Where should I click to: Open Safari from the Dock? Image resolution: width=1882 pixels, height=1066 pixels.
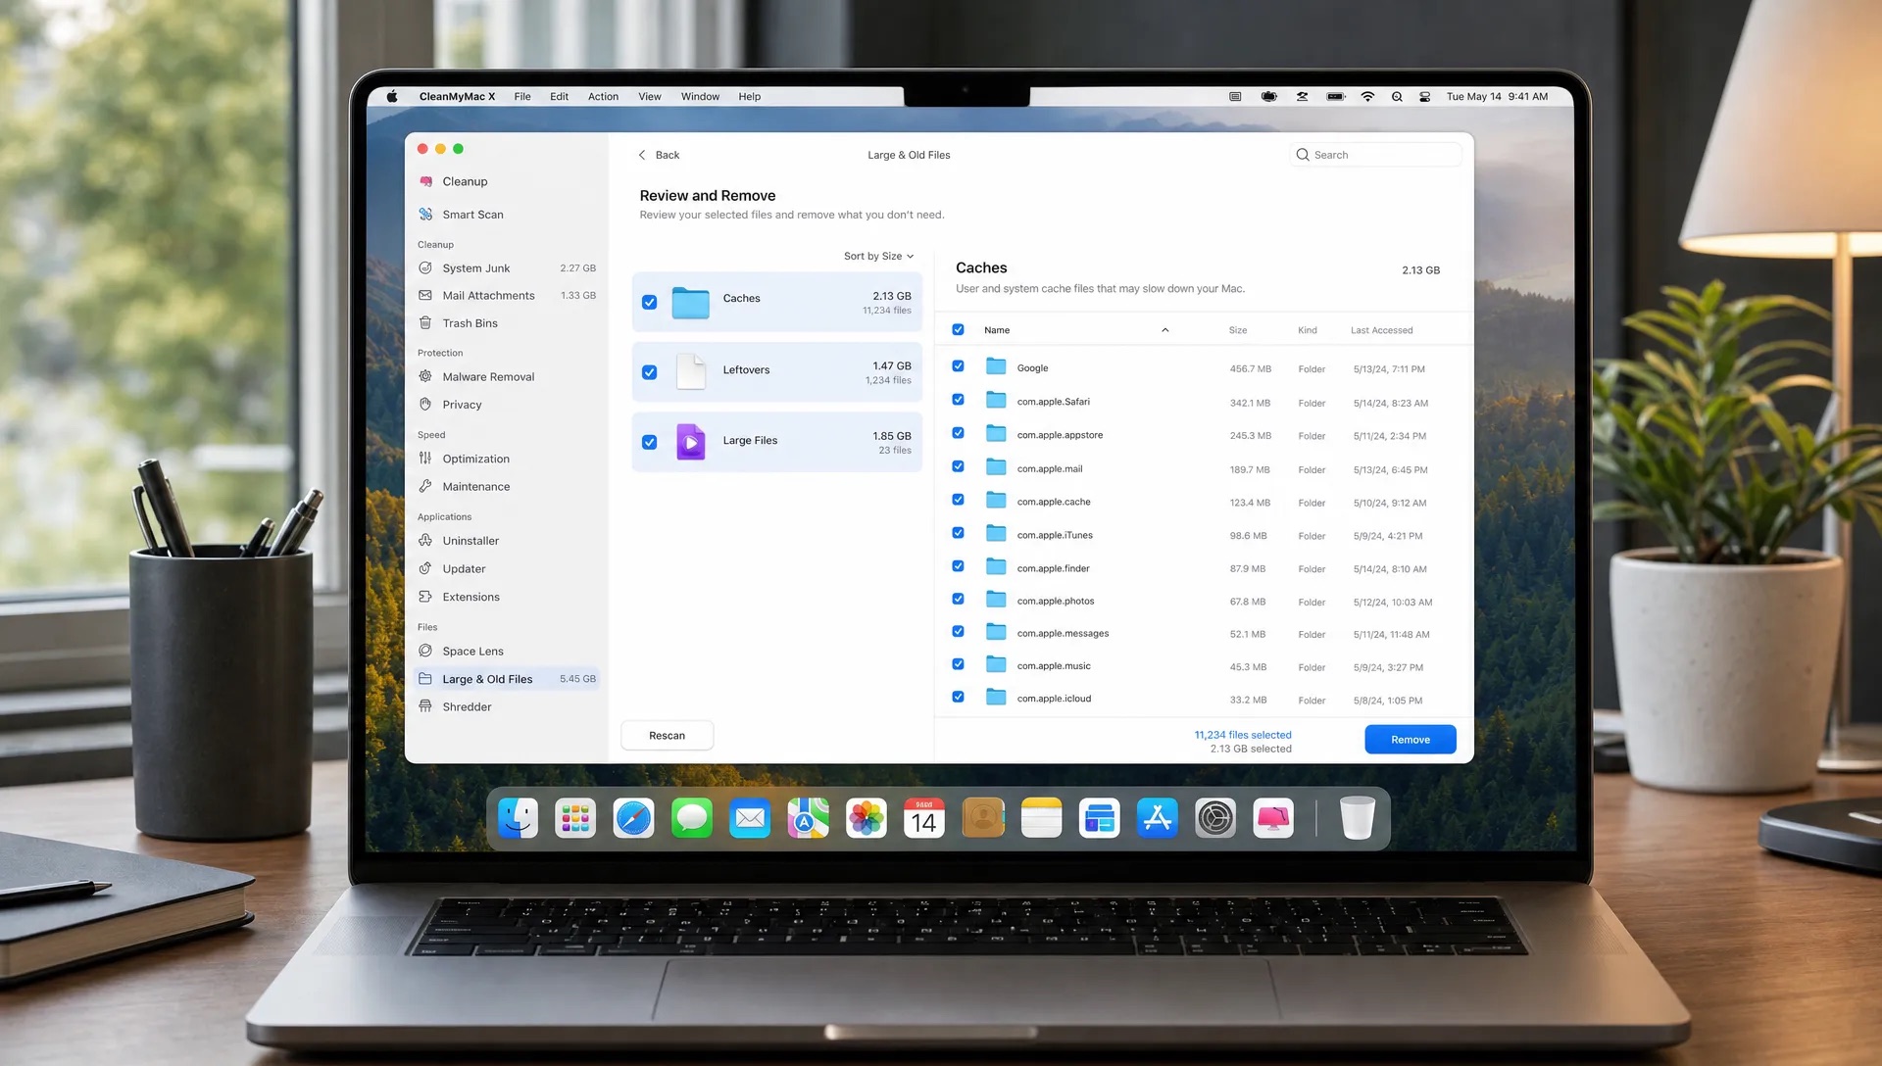tap(633, 819)
